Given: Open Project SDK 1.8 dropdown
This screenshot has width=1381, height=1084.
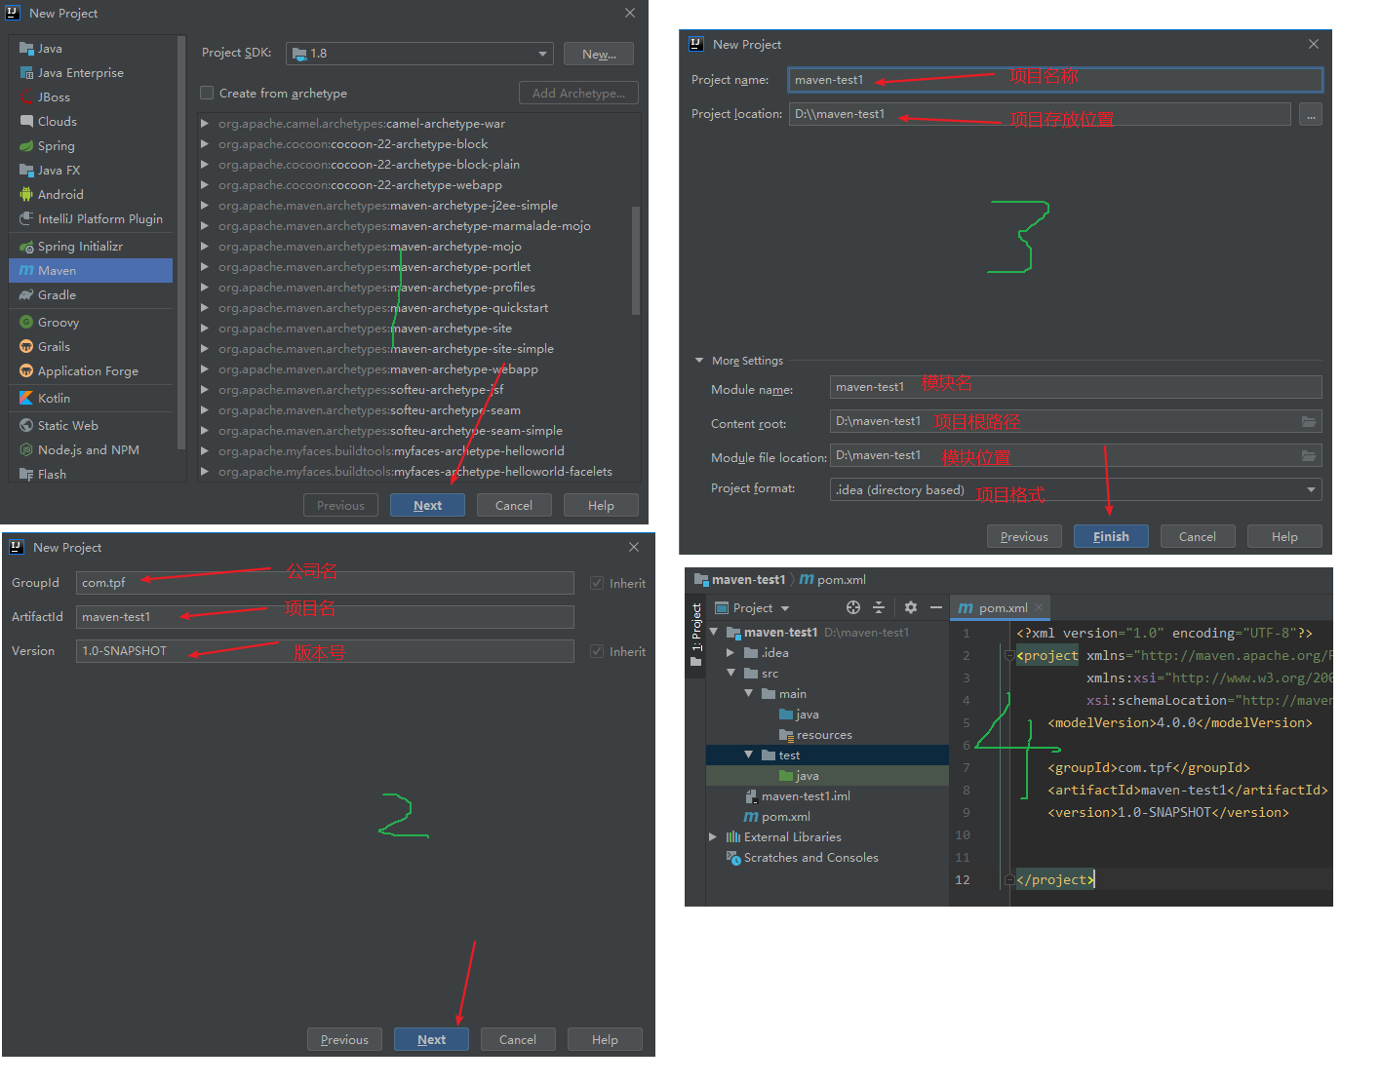Looking at the screenshot, I should pyautogui.click(x=419, y=54).
